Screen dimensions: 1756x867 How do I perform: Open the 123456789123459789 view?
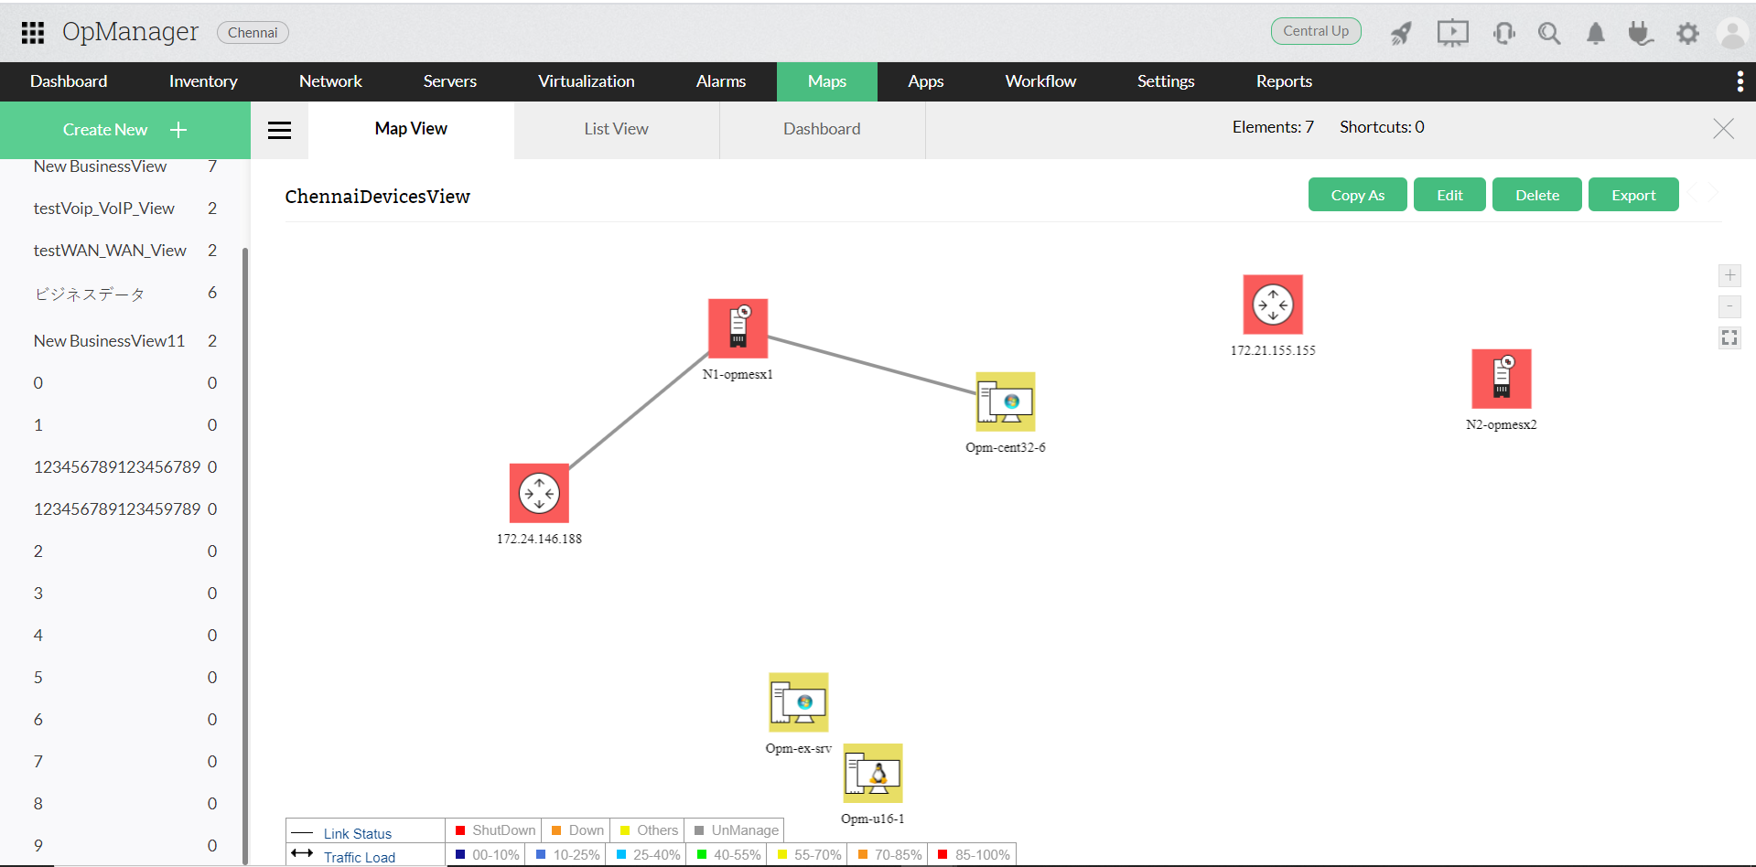point(117,509)
